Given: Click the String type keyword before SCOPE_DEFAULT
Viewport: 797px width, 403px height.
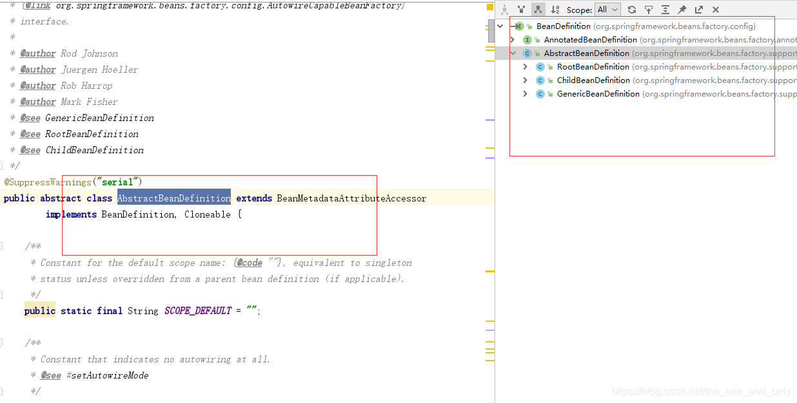Looking at the screenshot, I should click(143, 311).
